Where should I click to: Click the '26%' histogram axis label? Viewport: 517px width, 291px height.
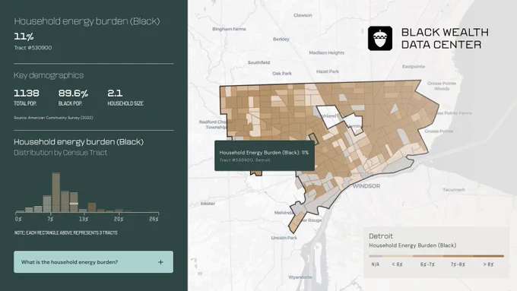coord(154,219)
